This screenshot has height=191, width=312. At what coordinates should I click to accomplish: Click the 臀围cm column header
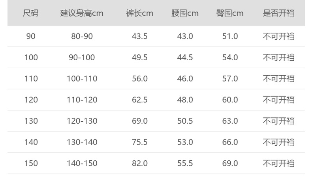(x=230, y=13)
